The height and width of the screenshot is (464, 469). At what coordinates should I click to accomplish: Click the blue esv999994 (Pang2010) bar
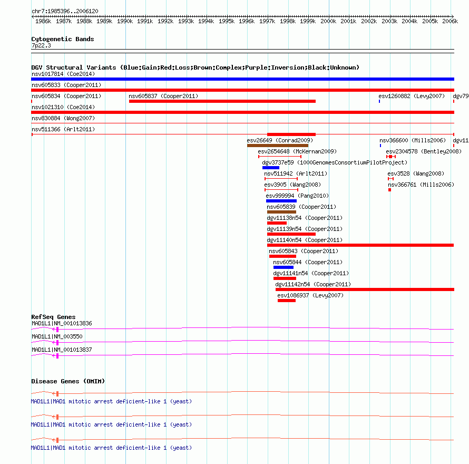[281, 201]
